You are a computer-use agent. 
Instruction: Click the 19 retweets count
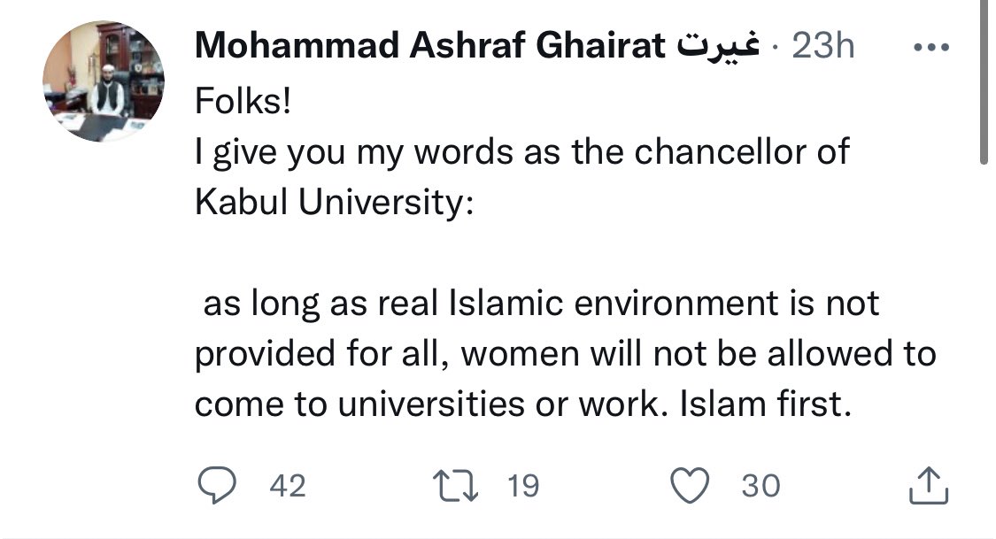(523, 486)
